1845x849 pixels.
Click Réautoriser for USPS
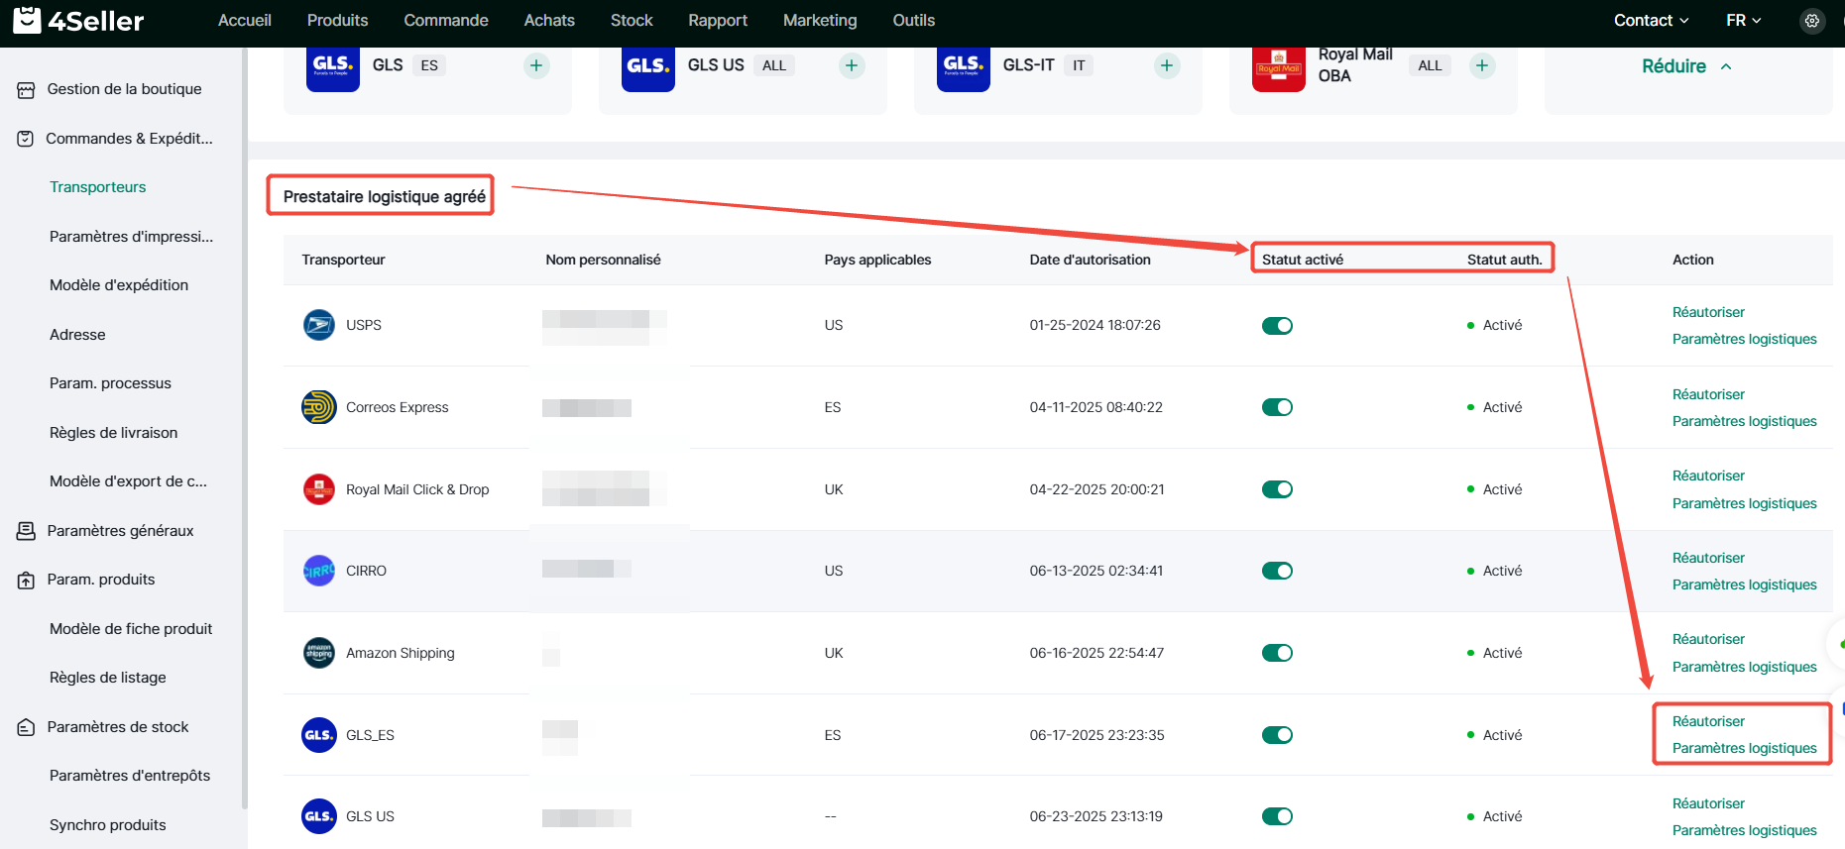tap(1708, 312)
